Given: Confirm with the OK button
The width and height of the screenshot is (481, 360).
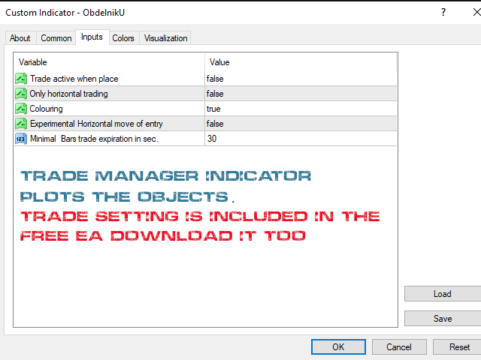Looking at the screenshot, I should coord(338,346).
